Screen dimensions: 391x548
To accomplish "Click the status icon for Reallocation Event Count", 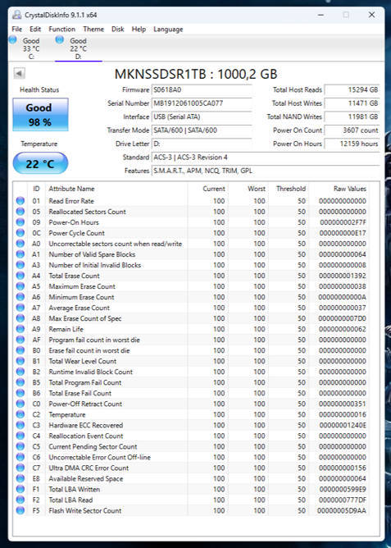I will (x=20, y=436).
